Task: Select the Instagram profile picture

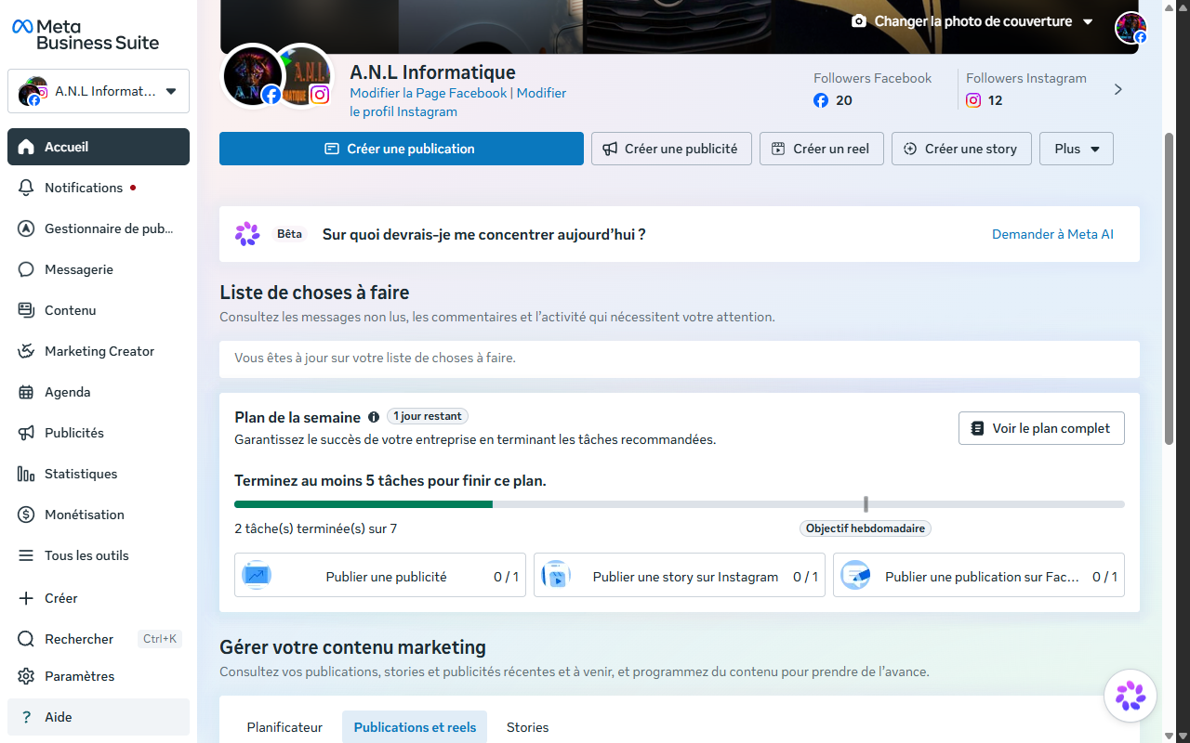Action: point(303,75)
